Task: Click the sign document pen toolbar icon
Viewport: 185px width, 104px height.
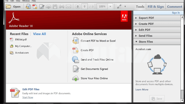Action: tap(42, 6)
